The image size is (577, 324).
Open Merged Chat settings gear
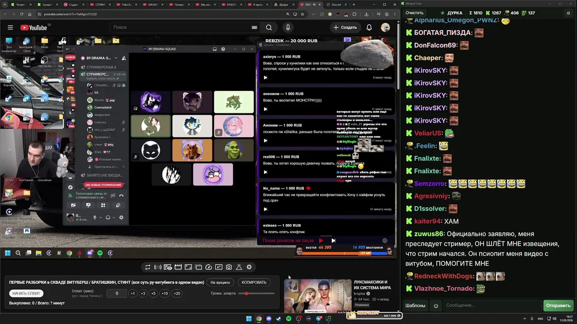[x=568, y=13]
